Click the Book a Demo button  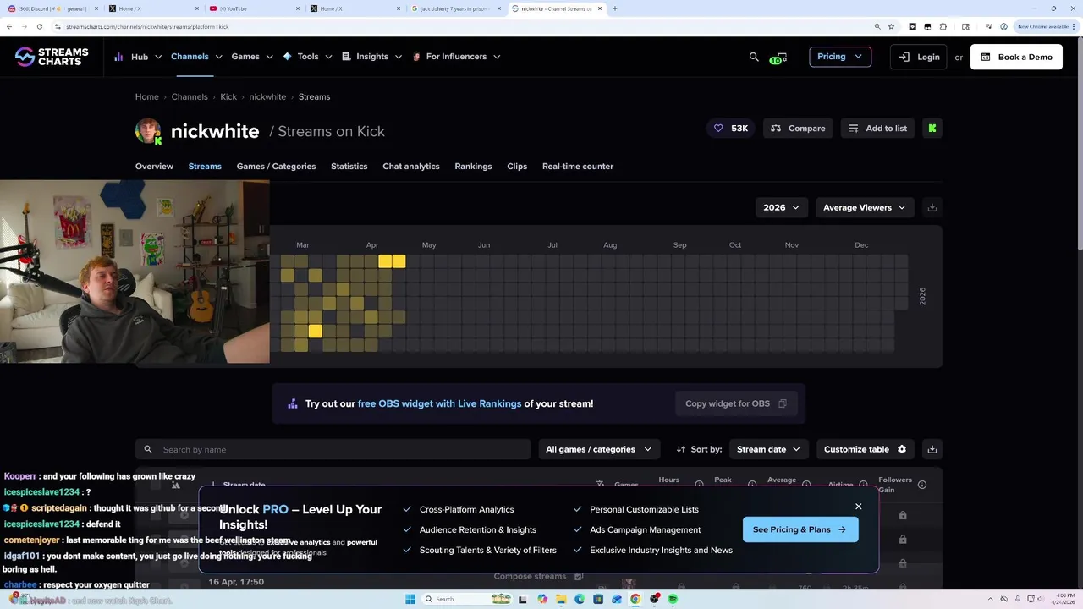pyautogui.click(x=1016, y=57)
